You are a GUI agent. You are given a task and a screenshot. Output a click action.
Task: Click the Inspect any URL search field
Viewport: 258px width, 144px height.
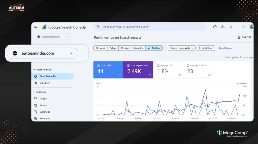coord(151,27)
